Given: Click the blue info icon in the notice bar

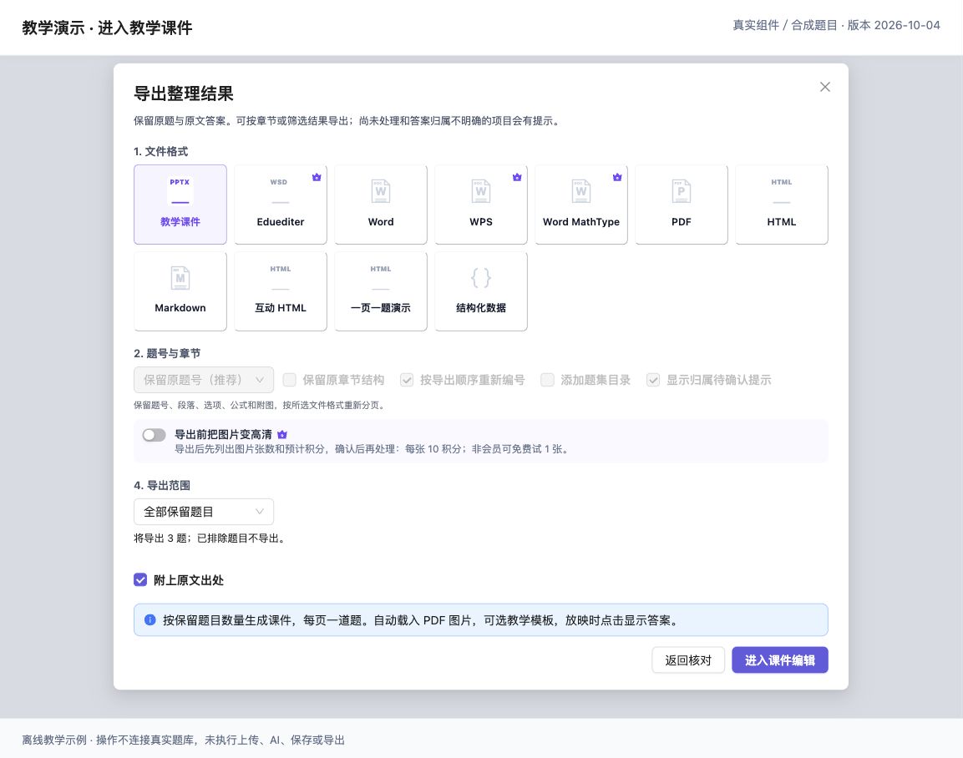Looking at the screenshot, I should point(150,620).
